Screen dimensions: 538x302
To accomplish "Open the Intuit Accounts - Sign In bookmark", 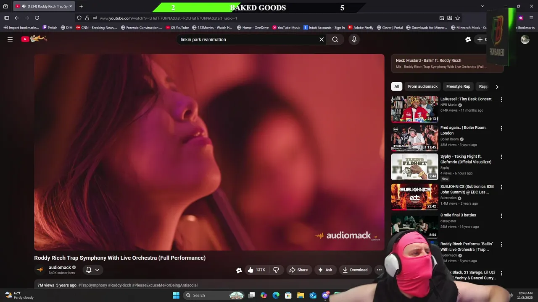I will click(x=324, y=28).
